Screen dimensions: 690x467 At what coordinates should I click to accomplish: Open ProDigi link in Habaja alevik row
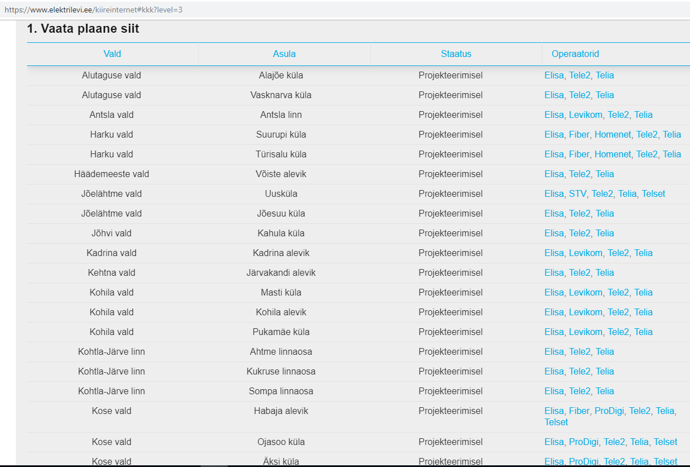pyautogui.click(x=609, y=411)
